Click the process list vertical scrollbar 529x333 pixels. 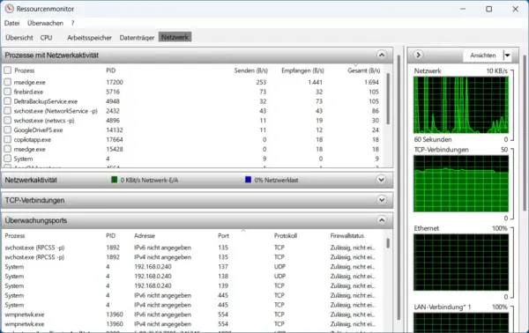pos(388,99)
